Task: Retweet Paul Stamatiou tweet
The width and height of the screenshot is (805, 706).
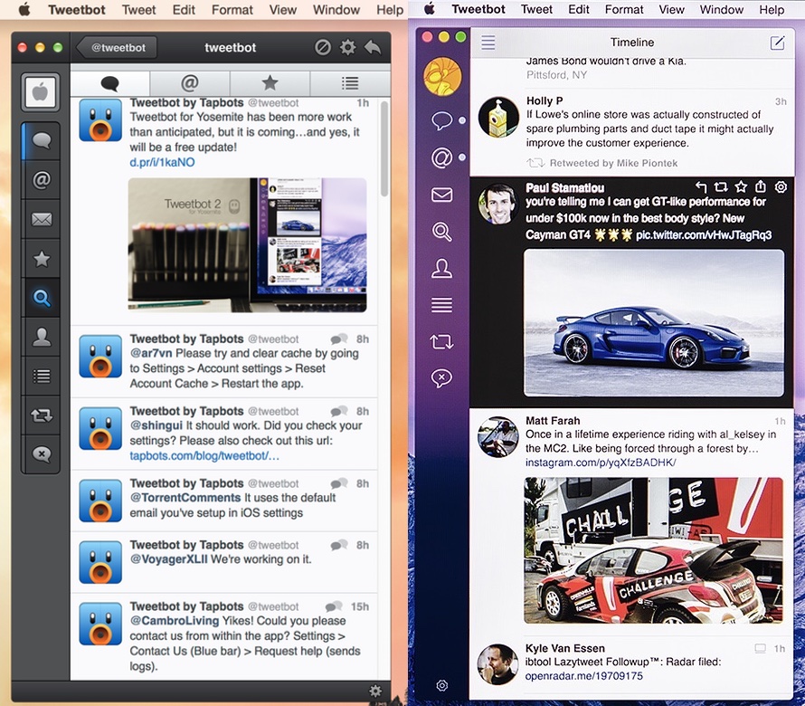Action: point(721,187)
